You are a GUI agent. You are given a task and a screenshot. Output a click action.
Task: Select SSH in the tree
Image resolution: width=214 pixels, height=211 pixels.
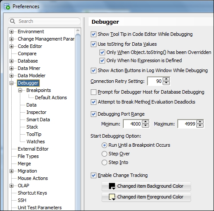click(22, 200)
